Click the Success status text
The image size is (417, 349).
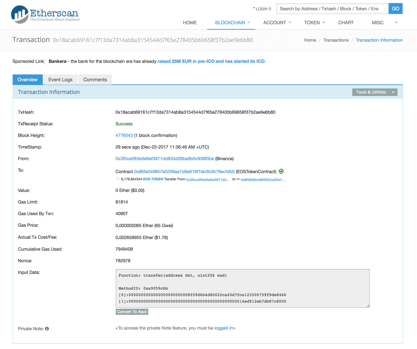click(124, 124)
